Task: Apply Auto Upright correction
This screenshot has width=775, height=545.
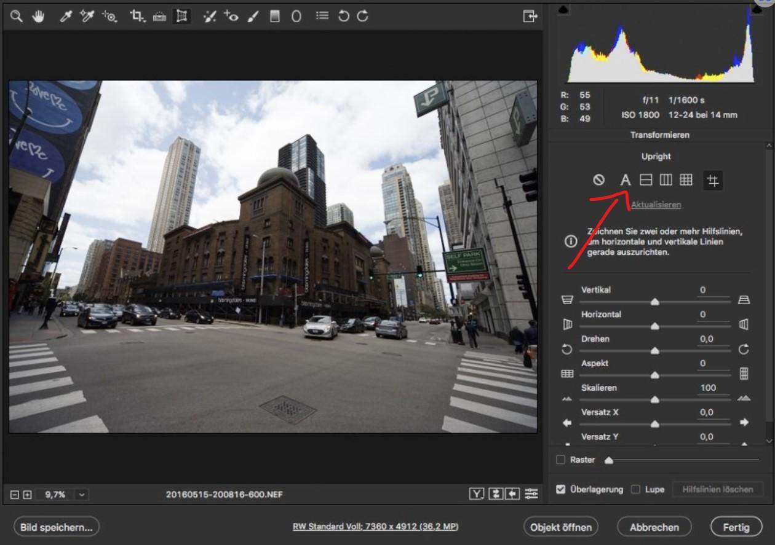Action: (625, 180)
